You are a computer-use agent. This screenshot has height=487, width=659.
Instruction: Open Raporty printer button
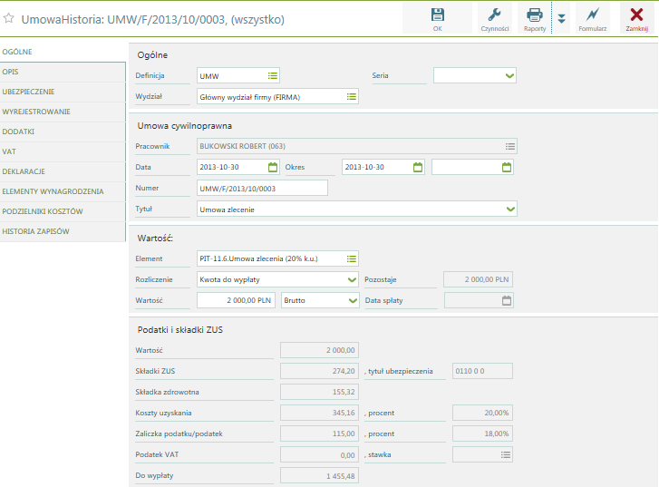coord(535,19)
